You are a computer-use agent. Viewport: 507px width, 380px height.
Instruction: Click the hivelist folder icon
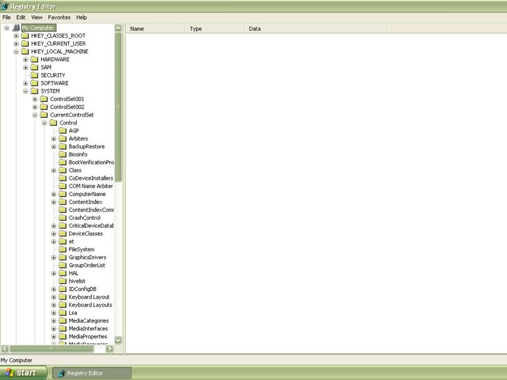(x=63, y=281)
